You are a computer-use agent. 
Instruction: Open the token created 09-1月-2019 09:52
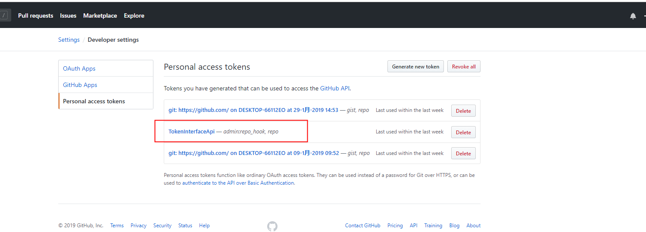[254, 153]
